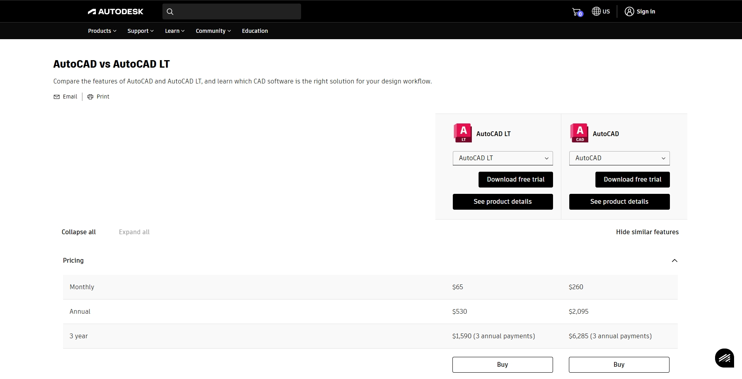The width and height of the screenshot is (742, 379).
Task: Click the AutoCAD LT product logo
Action: pos(463,133)
